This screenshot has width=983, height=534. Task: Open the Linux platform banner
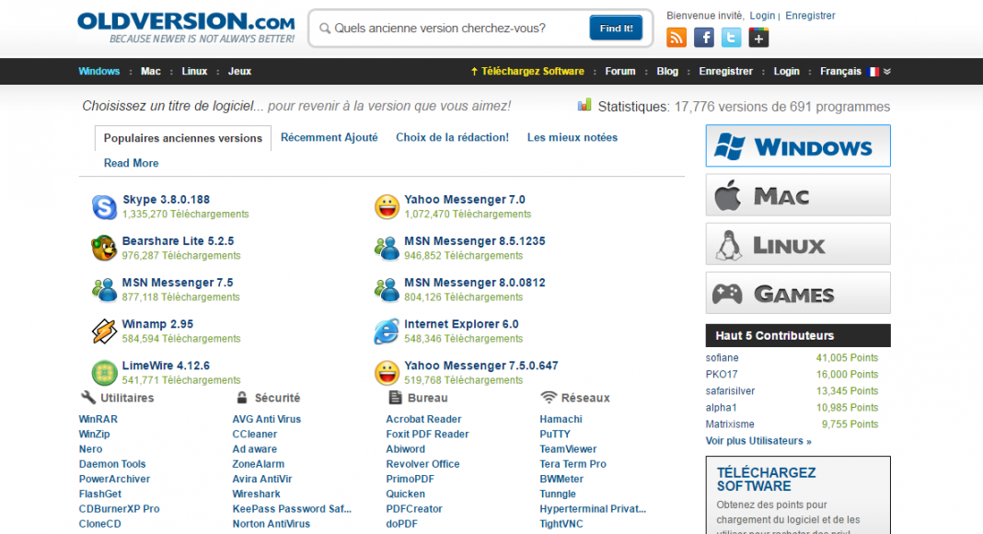[x=798, y=244]
